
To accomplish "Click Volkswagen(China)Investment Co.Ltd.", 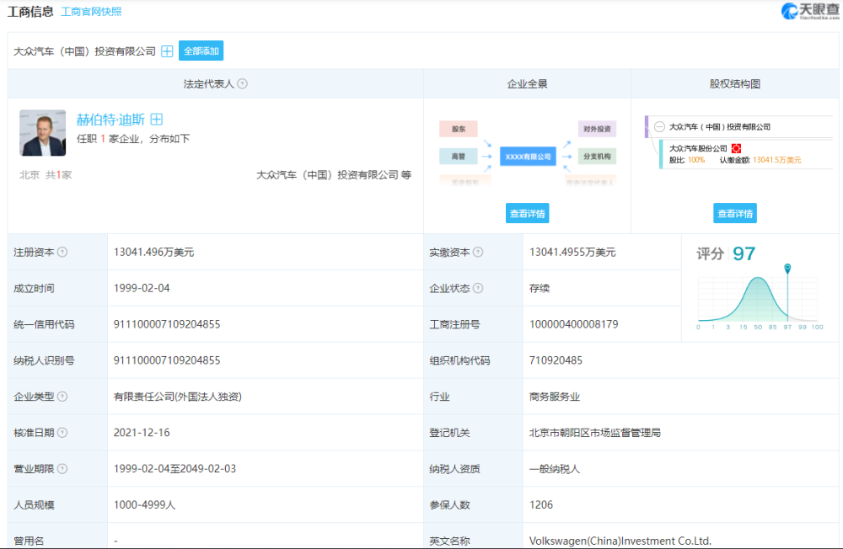I will pyautogui.click(x=620, y=541).
